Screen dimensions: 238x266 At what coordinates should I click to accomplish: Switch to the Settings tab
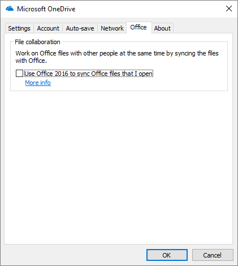[x=19, y=28]
